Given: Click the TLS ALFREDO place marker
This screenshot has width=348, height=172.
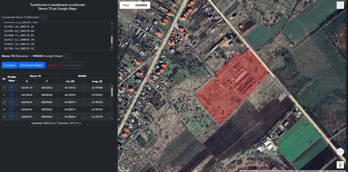Looking at the screenshot, I should 176,25.
